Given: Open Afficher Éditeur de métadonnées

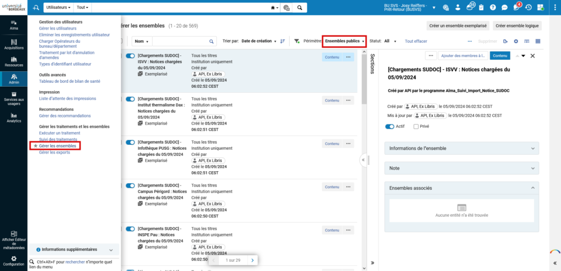Looking at the screenshot, I should tap(14, 240).
